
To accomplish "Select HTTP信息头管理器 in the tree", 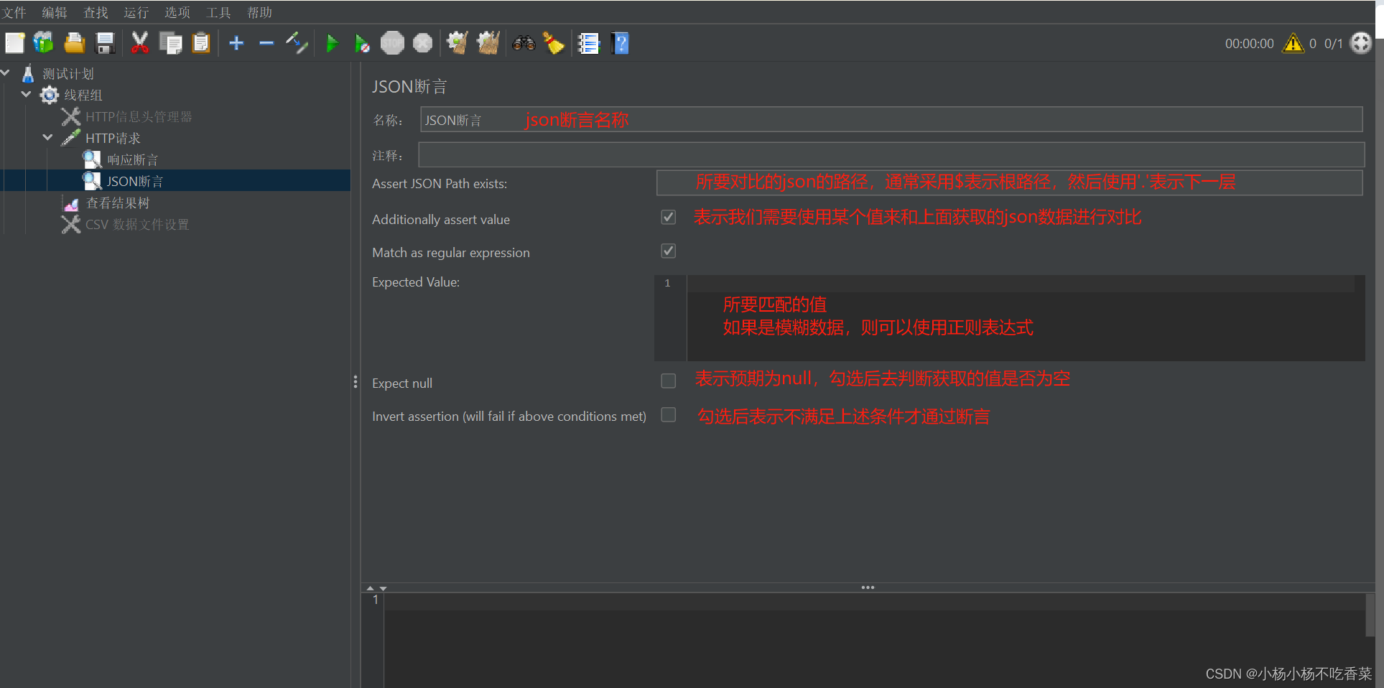I will 139,116.
